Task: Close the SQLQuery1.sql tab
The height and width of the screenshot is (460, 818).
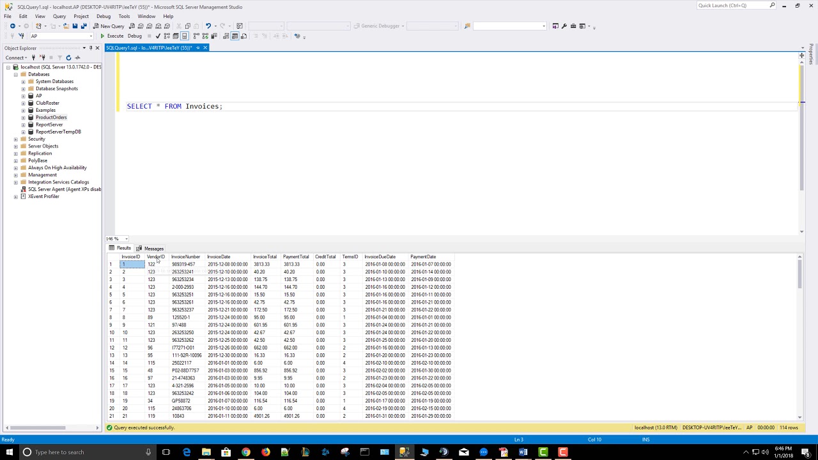Action: (x=205, y=48)
